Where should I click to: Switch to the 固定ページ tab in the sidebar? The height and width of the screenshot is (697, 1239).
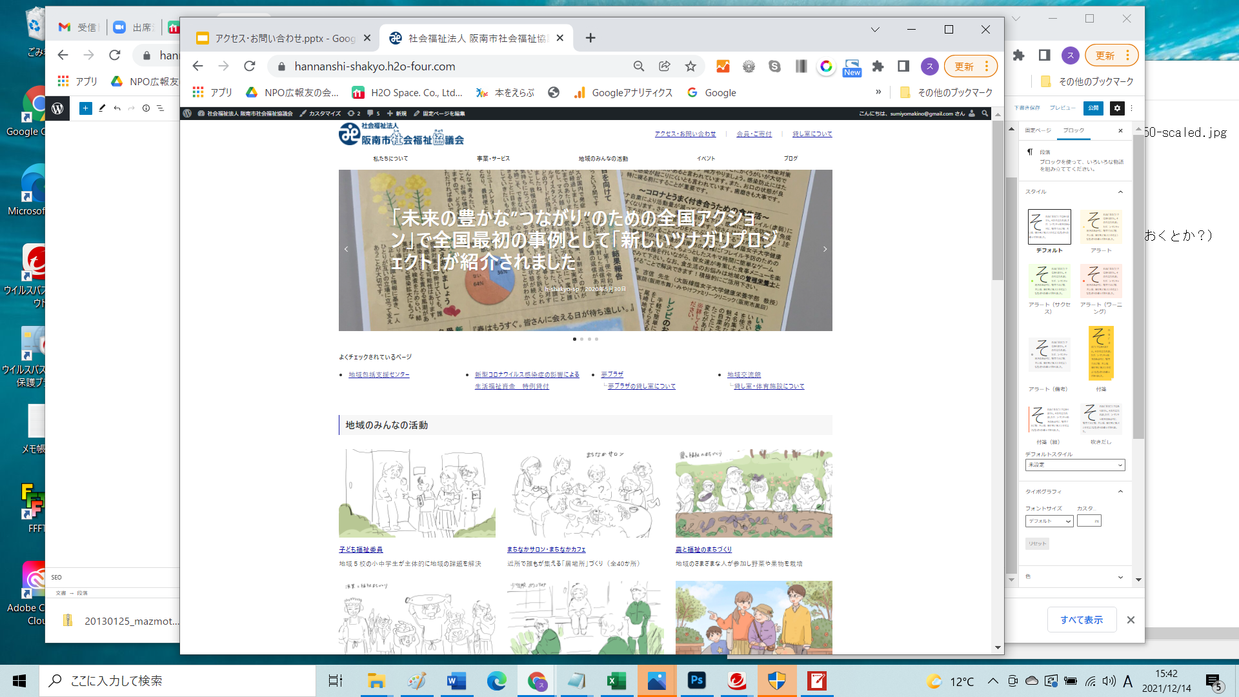coord(1038,131)
